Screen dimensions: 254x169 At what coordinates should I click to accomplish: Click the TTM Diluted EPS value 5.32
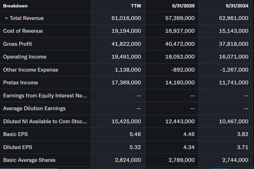tap(135, 147)
